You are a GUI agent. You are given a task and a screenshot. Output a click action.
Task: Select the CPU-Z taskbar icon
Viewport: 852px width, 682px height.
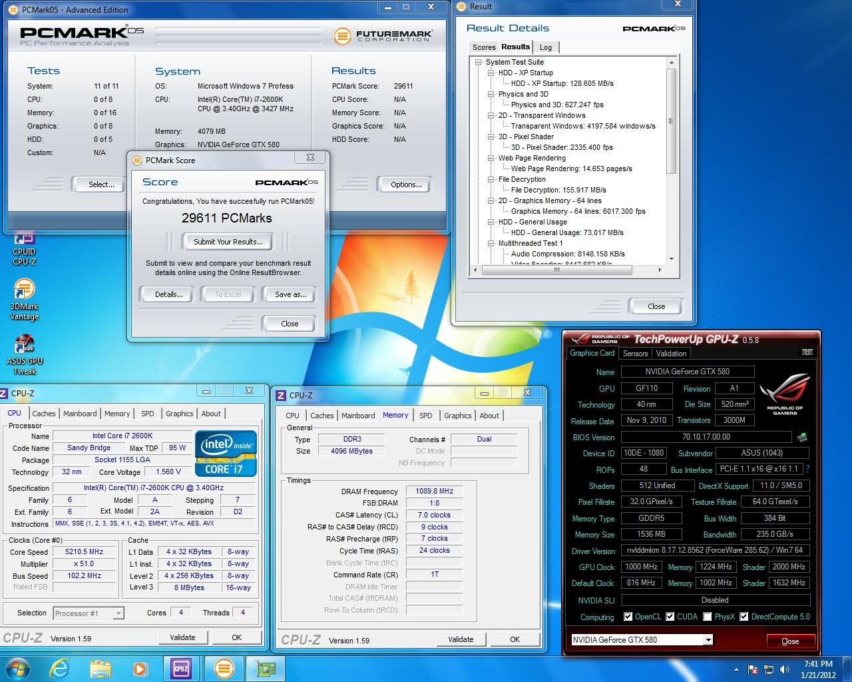tap(180, 668)
